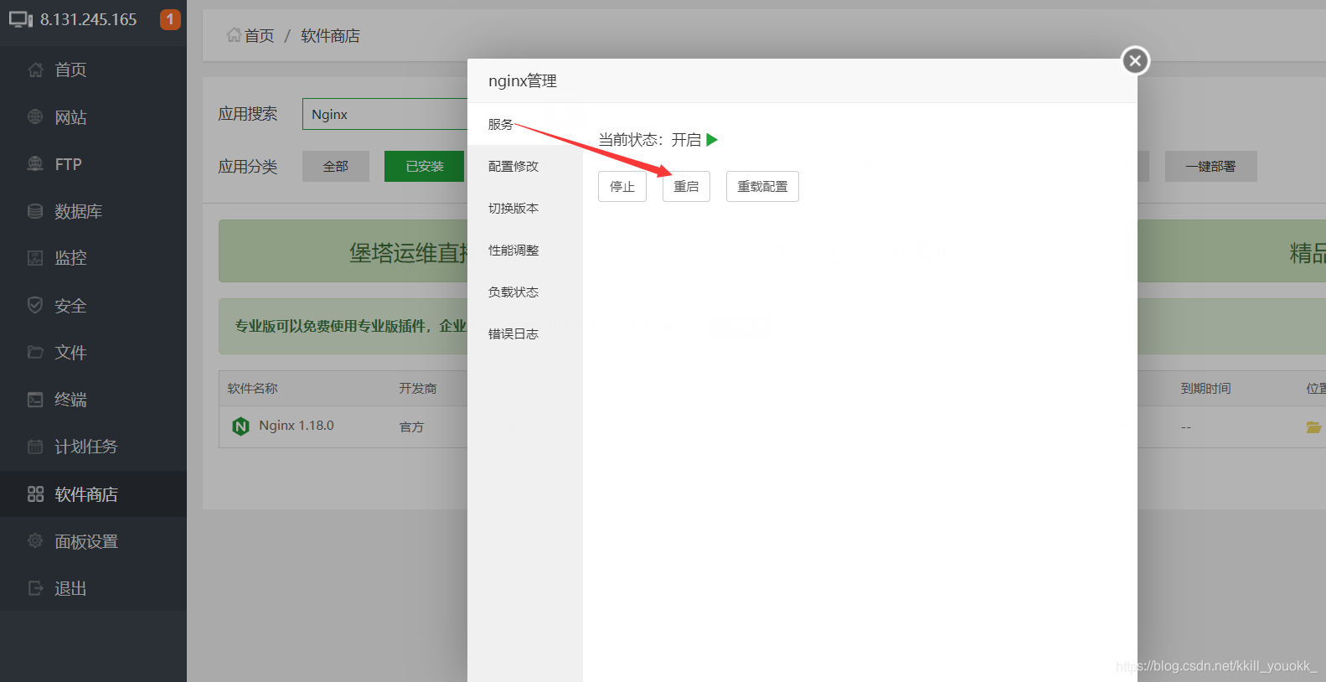Click the green 堡塔运维 banner
The height and width of the screenshot is (682, 1326).
343,251
